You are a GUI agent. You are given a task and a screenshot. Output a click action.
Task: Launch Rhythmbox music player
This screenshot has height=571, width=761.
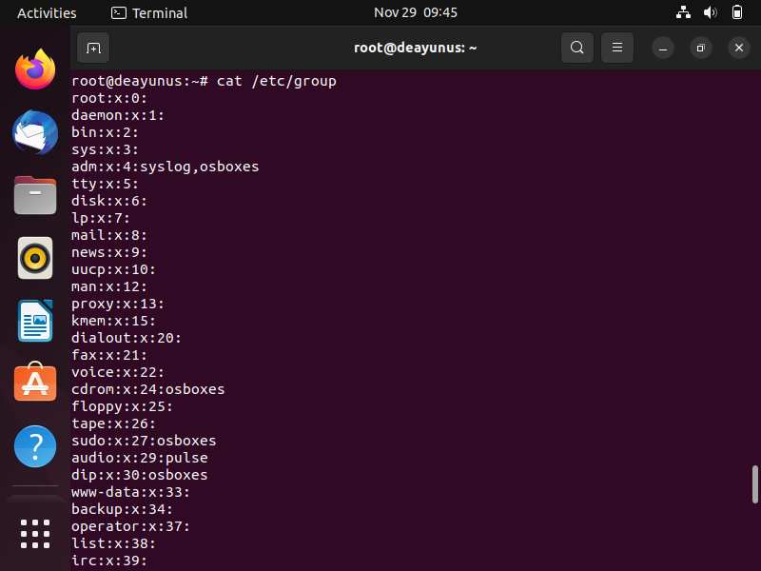point(35,258)
